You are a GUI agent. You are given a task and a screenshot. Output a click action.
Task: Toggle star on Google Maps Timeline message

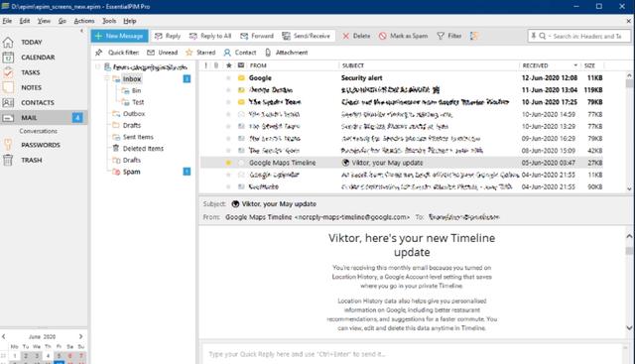tap(228, 163)
